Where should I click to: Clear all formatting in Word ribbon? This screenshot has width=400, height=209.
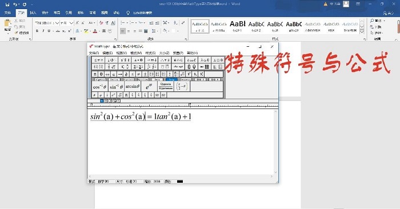[101, 23]
